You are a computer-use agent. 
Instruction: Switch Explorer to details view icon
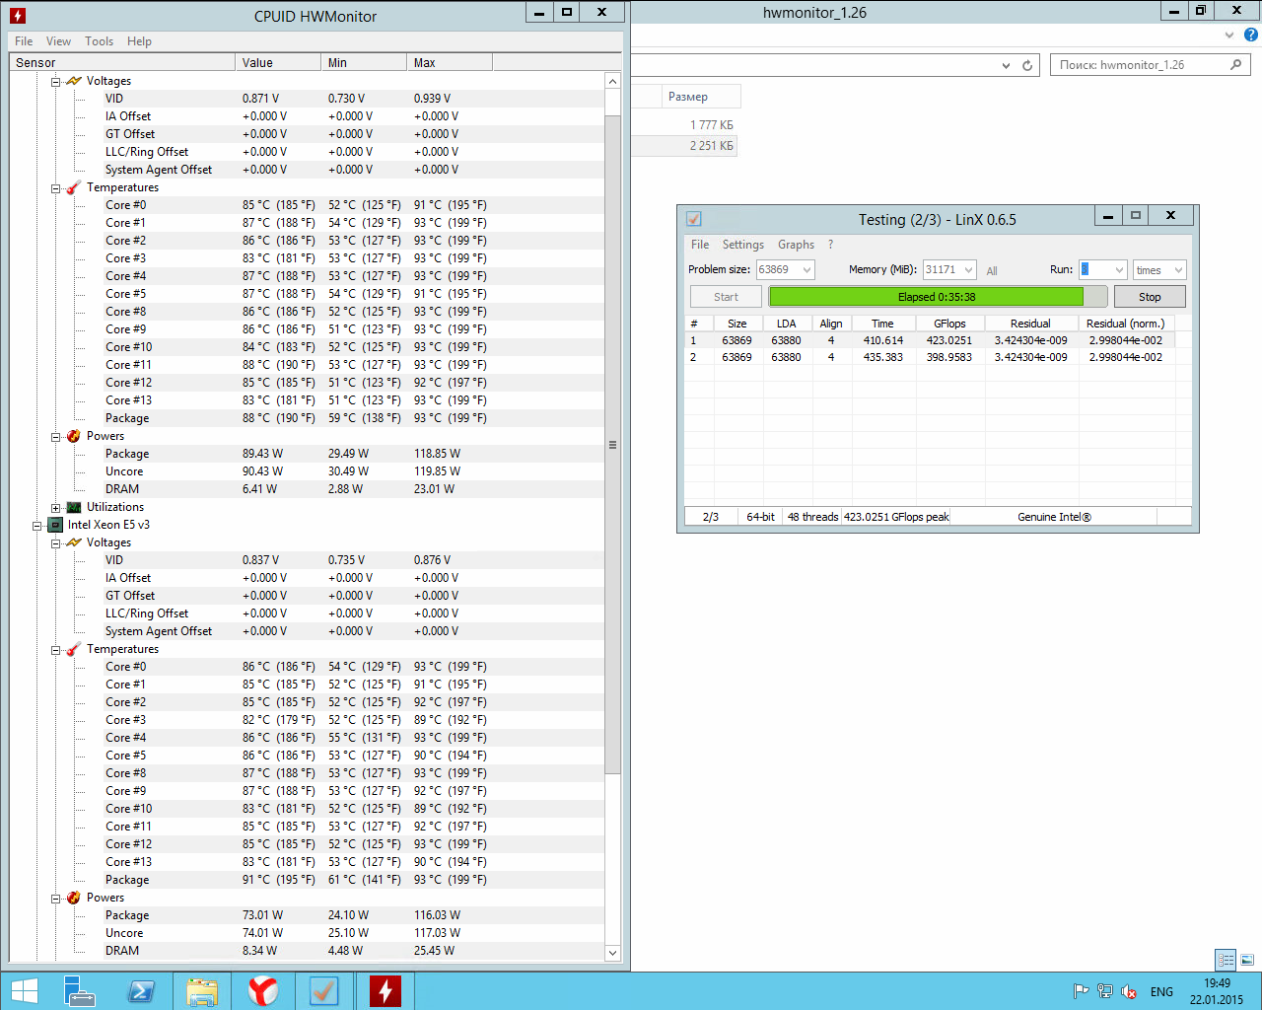tap(1226, 960)
